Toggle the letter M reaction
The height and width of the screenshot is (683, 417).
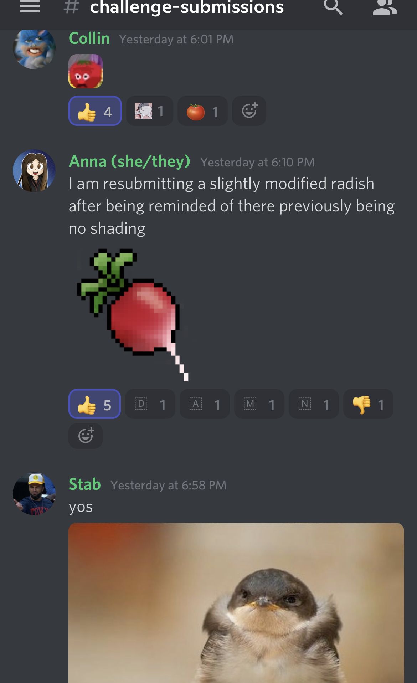[259, 404]
